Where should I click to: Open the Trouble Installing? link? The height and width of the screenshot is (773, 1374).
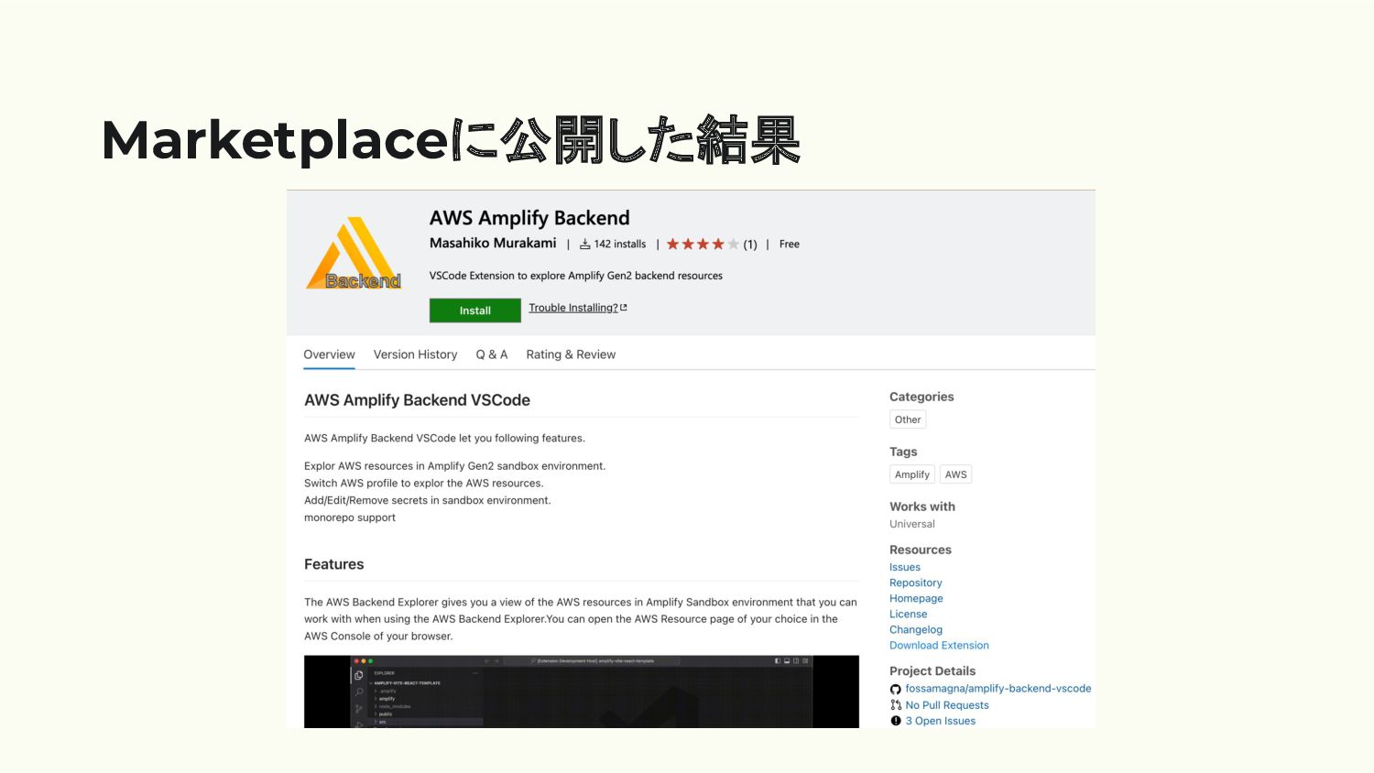(578, 308)
